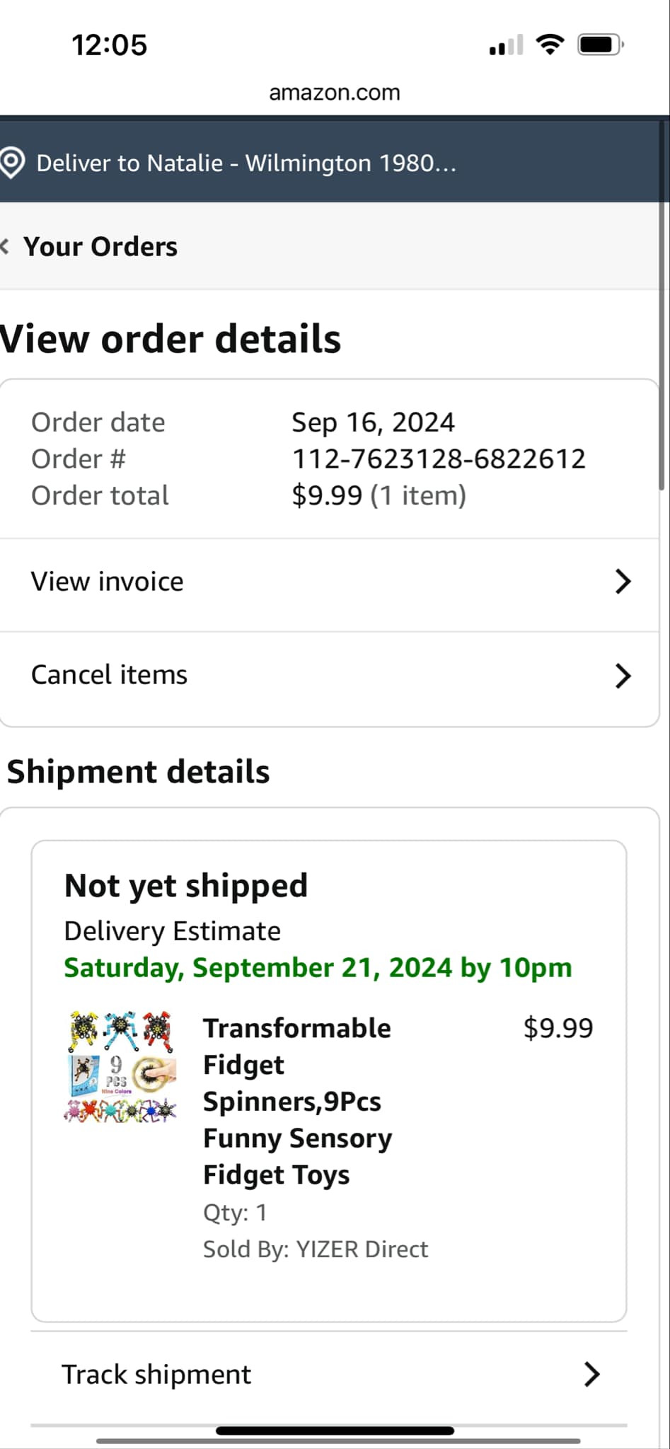Go back to Your Orders
Viewport: 670px width, 1449px height.
click(100, 246)
